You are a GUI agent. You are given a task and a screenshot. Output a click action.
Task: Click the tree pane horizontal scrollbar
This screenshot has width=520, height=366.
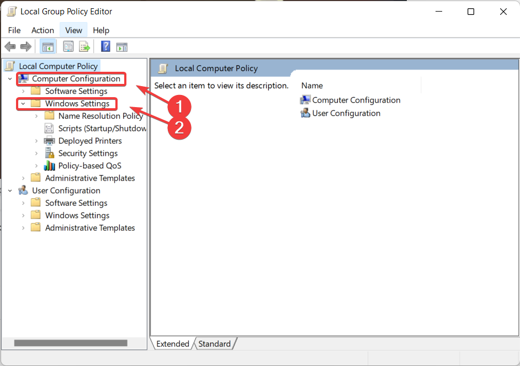click(71, 343)
